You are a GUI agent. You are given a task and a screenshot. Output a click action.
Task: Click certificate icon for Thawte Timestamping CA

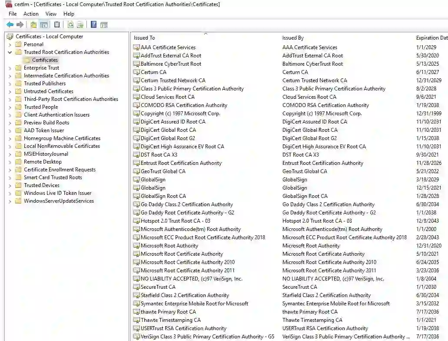tap(136, 320)
